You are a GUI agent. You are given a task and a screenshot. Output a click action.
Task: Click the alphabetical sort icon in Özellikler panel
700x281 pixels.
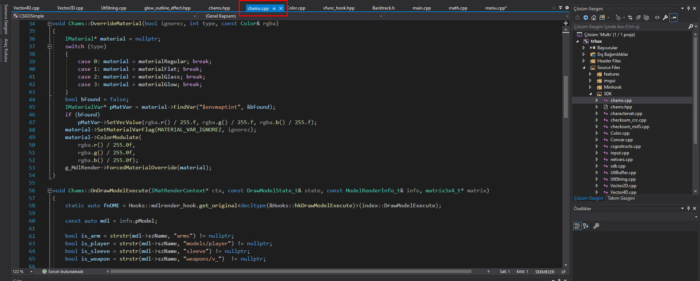click(x=586, y=226)
